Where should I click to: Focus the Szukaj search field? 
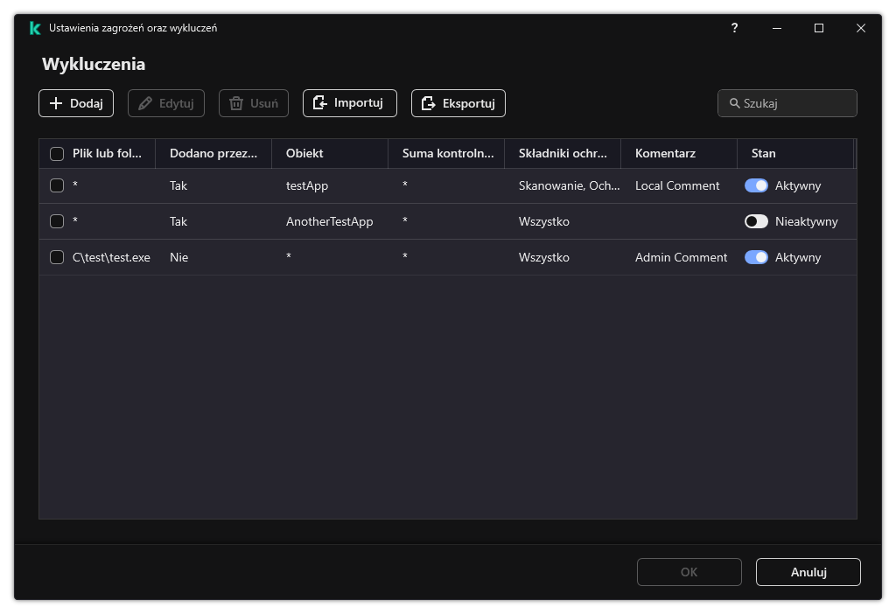[796, 103]
